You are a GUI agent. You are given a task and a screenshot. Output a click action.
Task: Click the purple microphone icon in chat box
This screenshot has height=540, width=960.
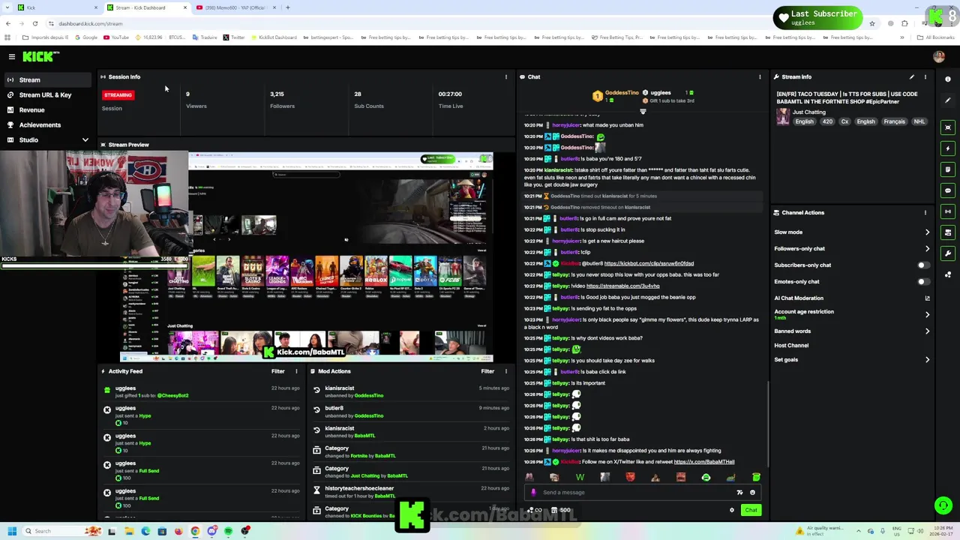[x=533, y=493]
